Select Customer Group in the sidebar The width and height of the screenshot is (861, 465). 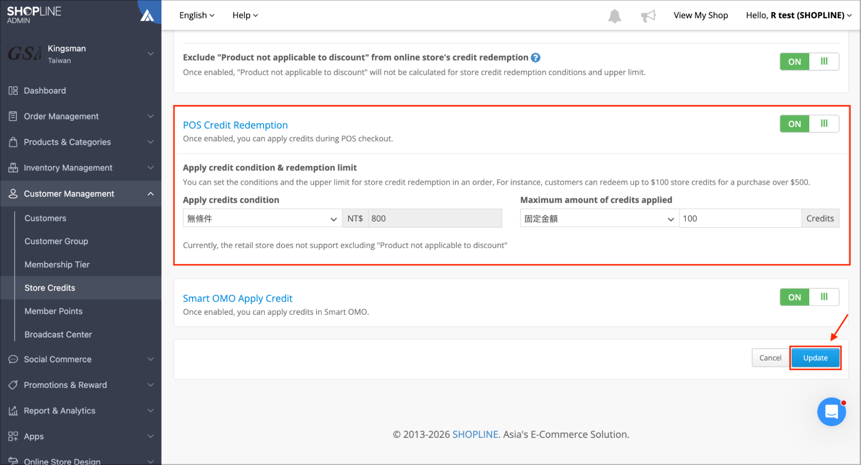(x=56, y=241)
